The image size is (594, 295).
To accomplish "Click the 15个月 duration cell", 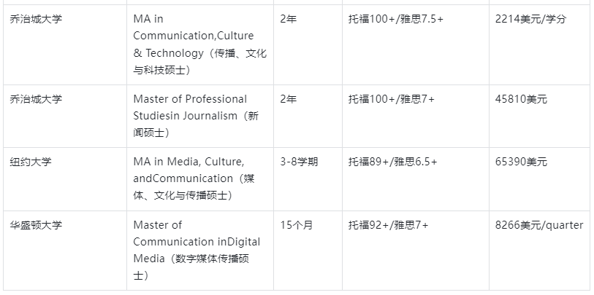I will click(x=297, y=225).
